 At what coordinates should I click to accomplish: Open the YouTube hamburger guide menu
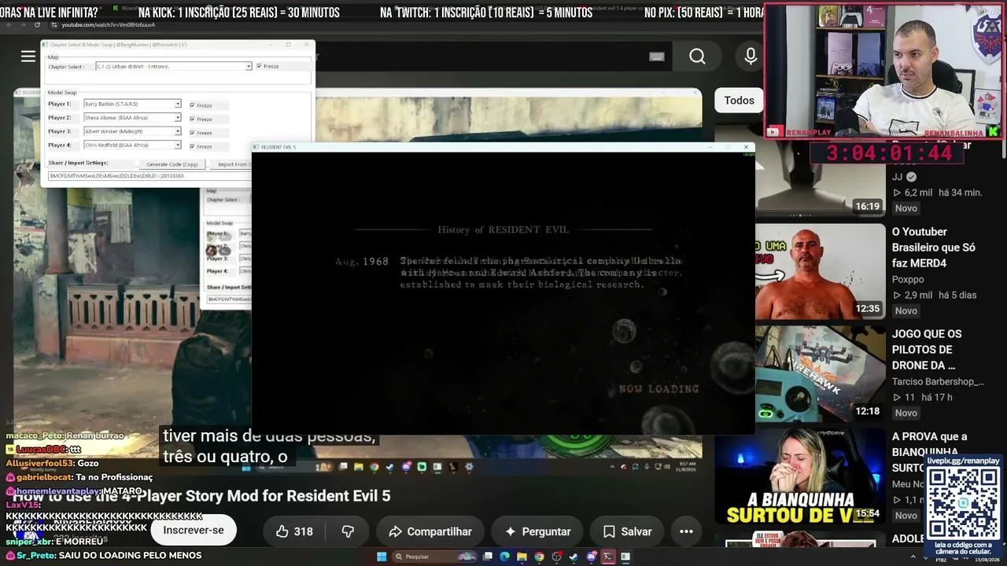[28, 56]
